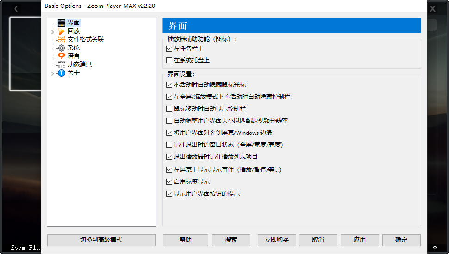
Task: Toggle 退出播放器时记住播放列表项目
Action: [169, 157]
